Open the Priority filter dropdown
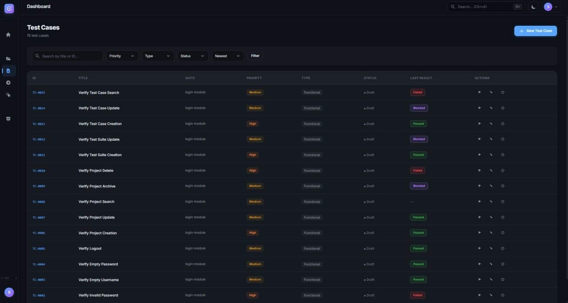The height and width of the screenshot is (303, 568). tap(122, 56)
